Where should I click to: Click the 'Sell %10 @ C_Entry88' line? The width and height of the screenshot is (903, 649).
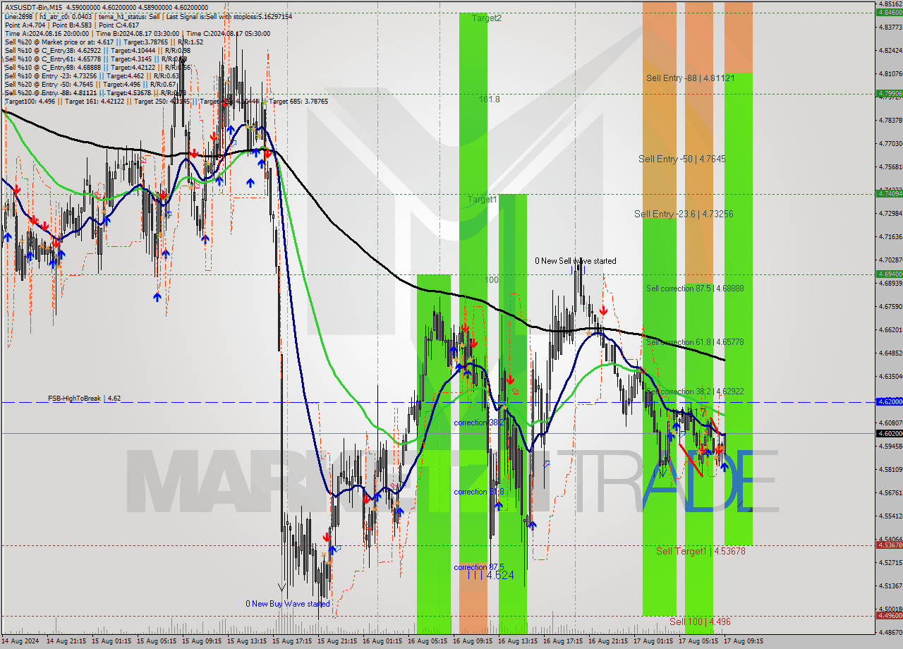(97, 67)
